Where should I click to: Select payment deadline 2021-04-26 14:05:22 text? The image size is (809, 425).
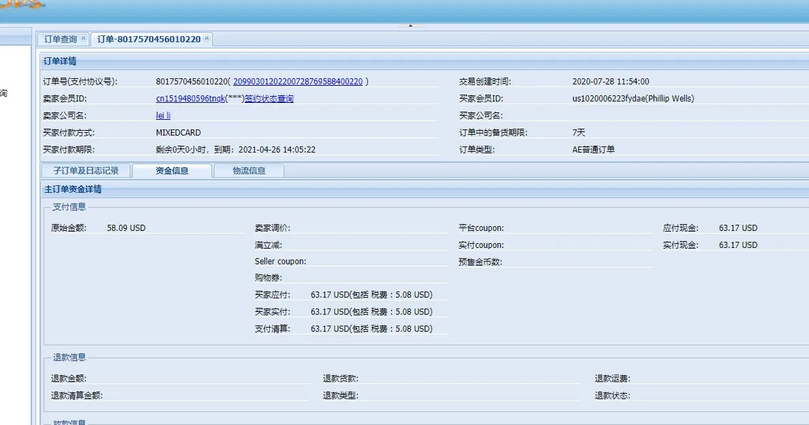277,150
